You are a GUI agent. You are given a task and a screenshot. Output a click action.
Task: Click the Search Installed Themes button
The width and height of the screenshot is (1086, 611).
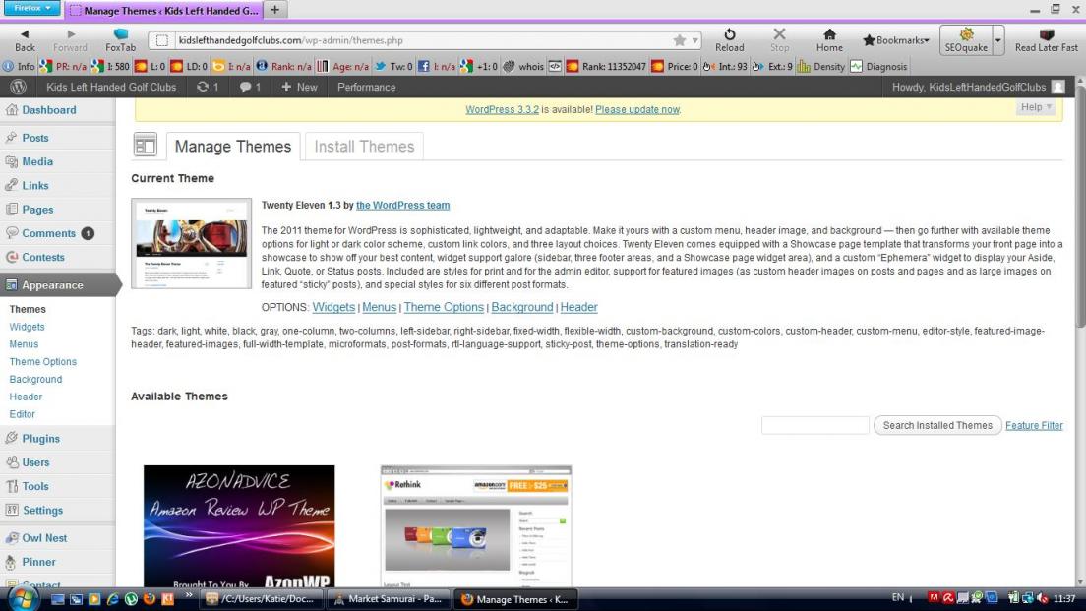[x=937, y=425]
